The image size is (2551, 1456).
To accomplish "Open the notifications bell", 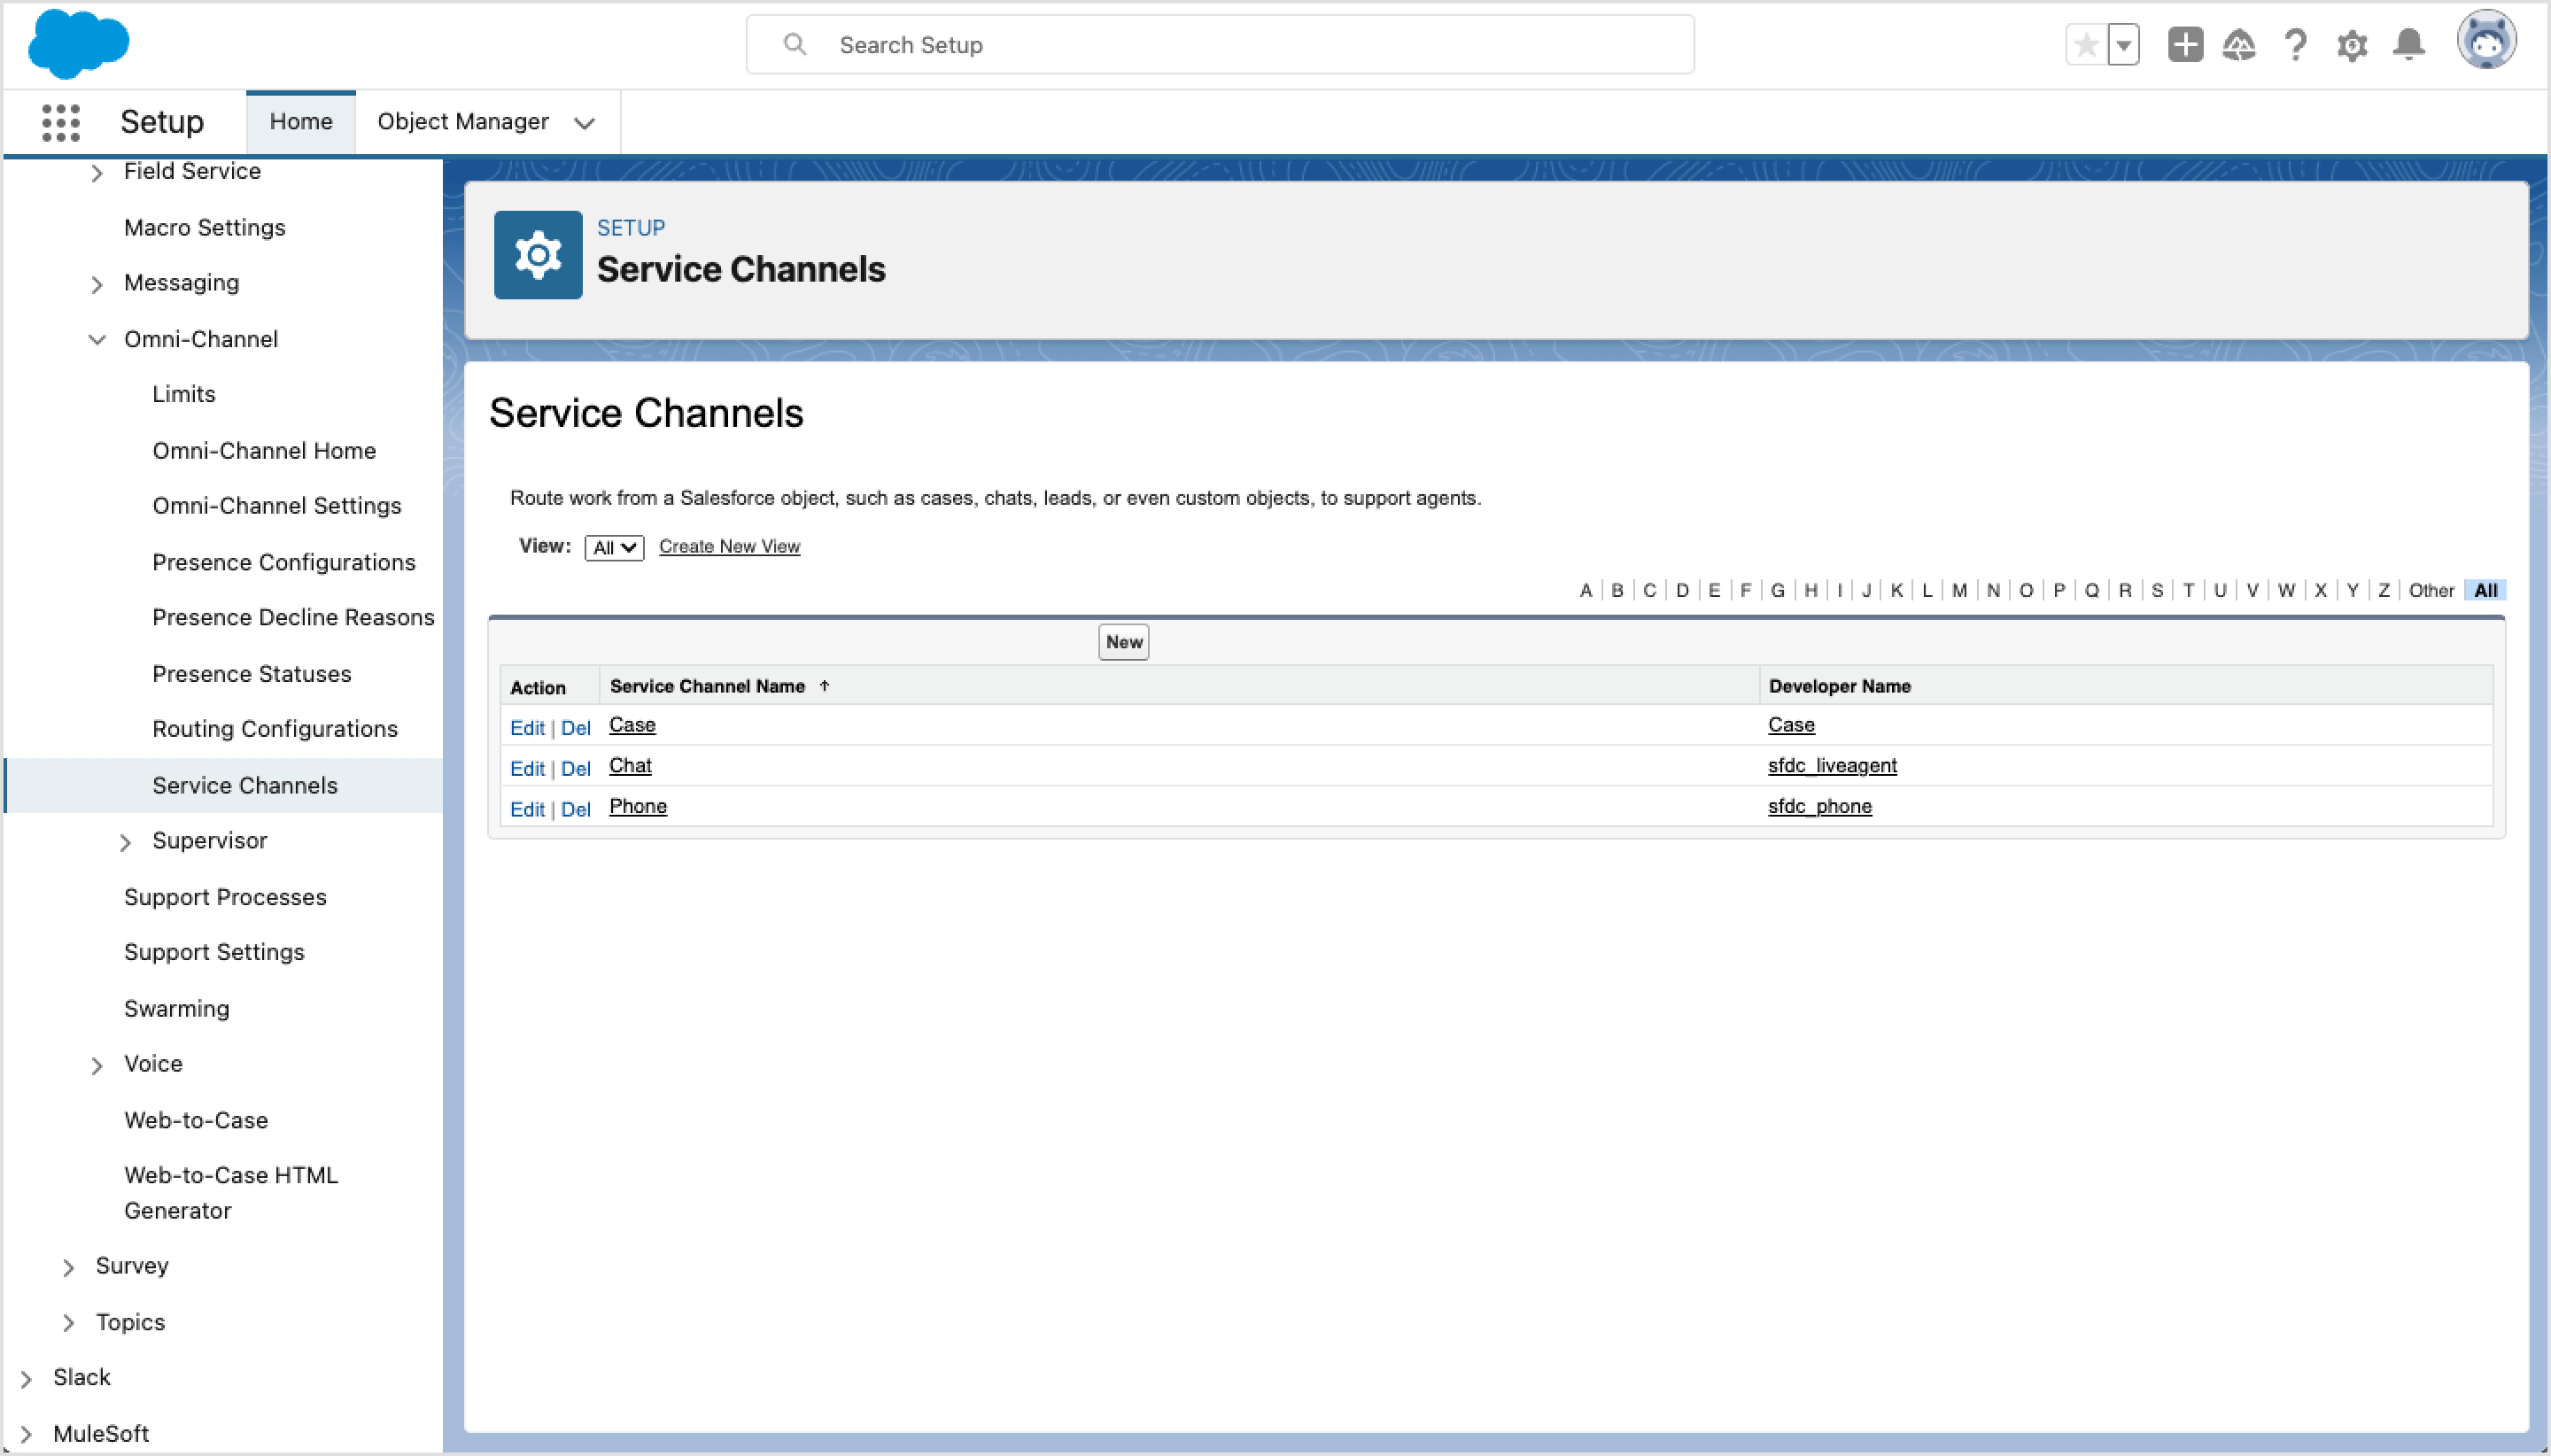I will tap(2408, 45).
